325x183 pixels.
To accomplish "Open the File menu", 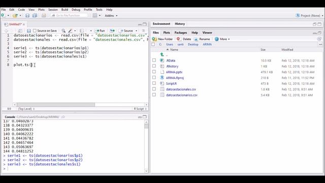I will point(4,10).
